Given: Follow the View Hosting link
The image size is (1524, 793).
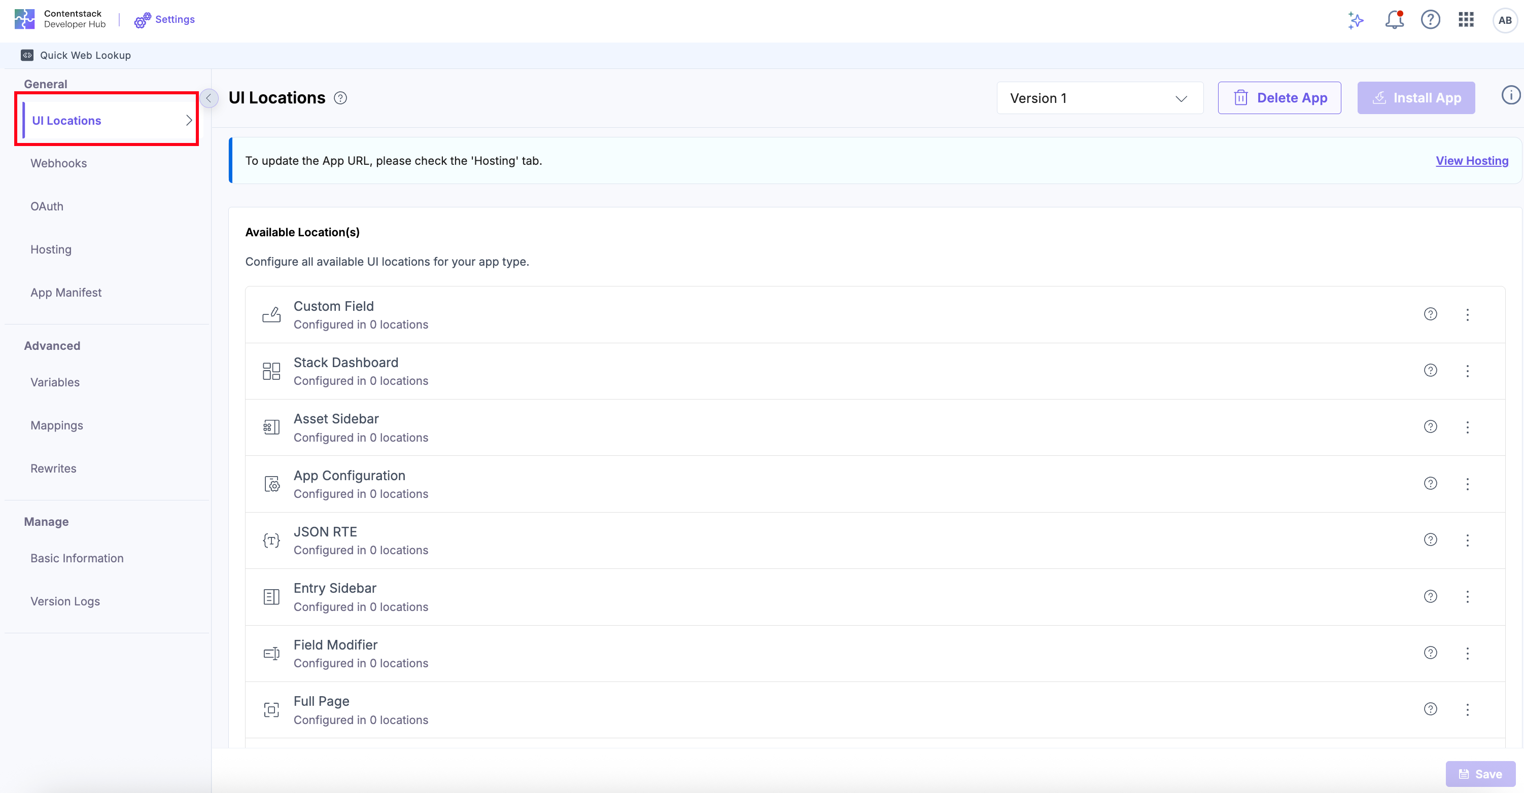Looking at the screenshot, I should (x=1471, y=161).
